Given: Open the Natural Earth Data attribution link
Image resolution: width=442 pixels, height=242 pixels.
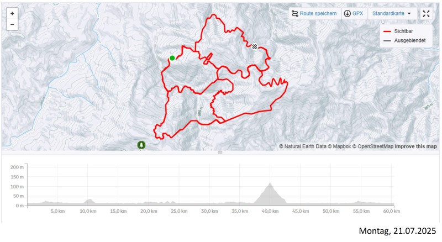Looking at the screenshot, I should (x=303, y=146).
